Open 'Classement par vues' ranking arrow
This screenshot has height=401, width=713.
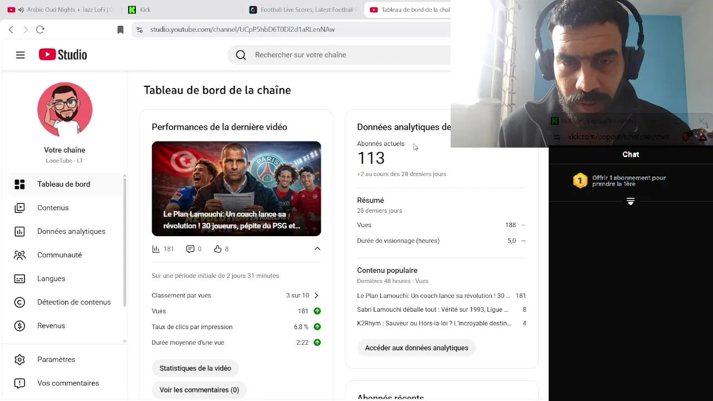[316, 296]
